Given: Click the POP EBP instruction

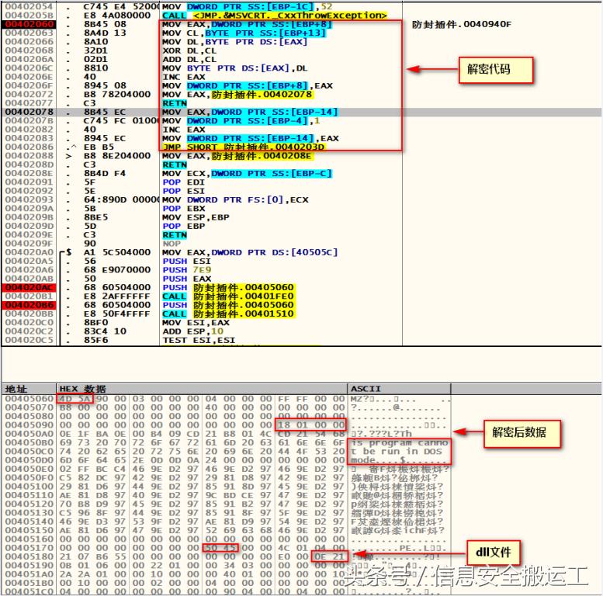Looking at the screenshot, I should [183, 226].
